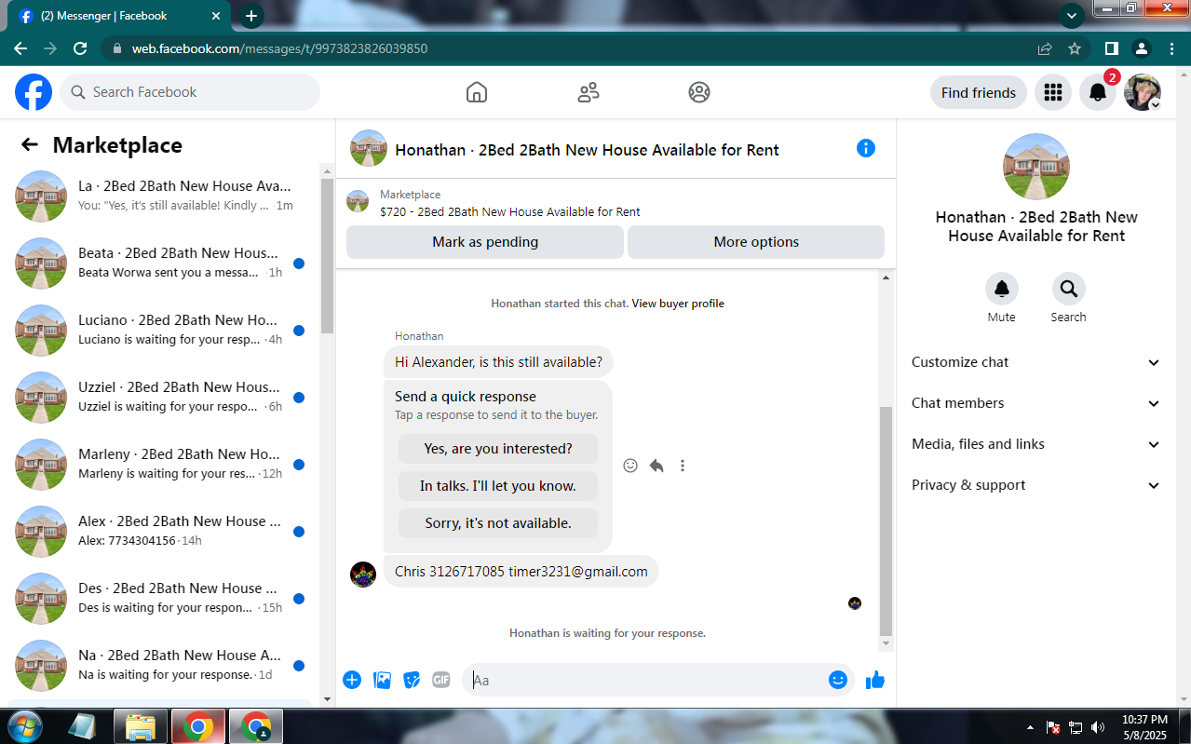This screenshot has height=744, width=1191.
Task: Attach a photo file icon
Action: coord(382,680)
